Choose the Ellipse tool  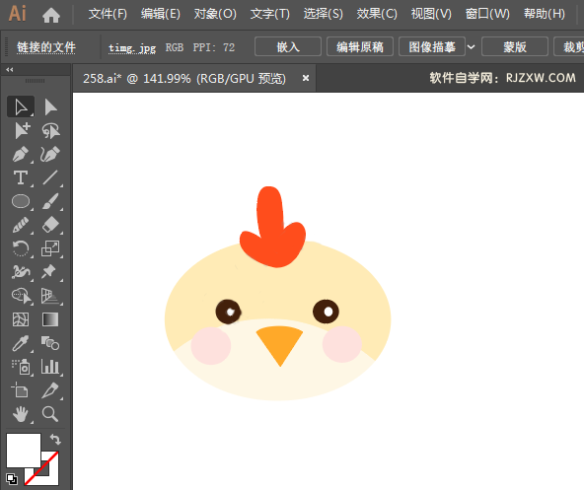pyautogui.click(x=21, y=201)
